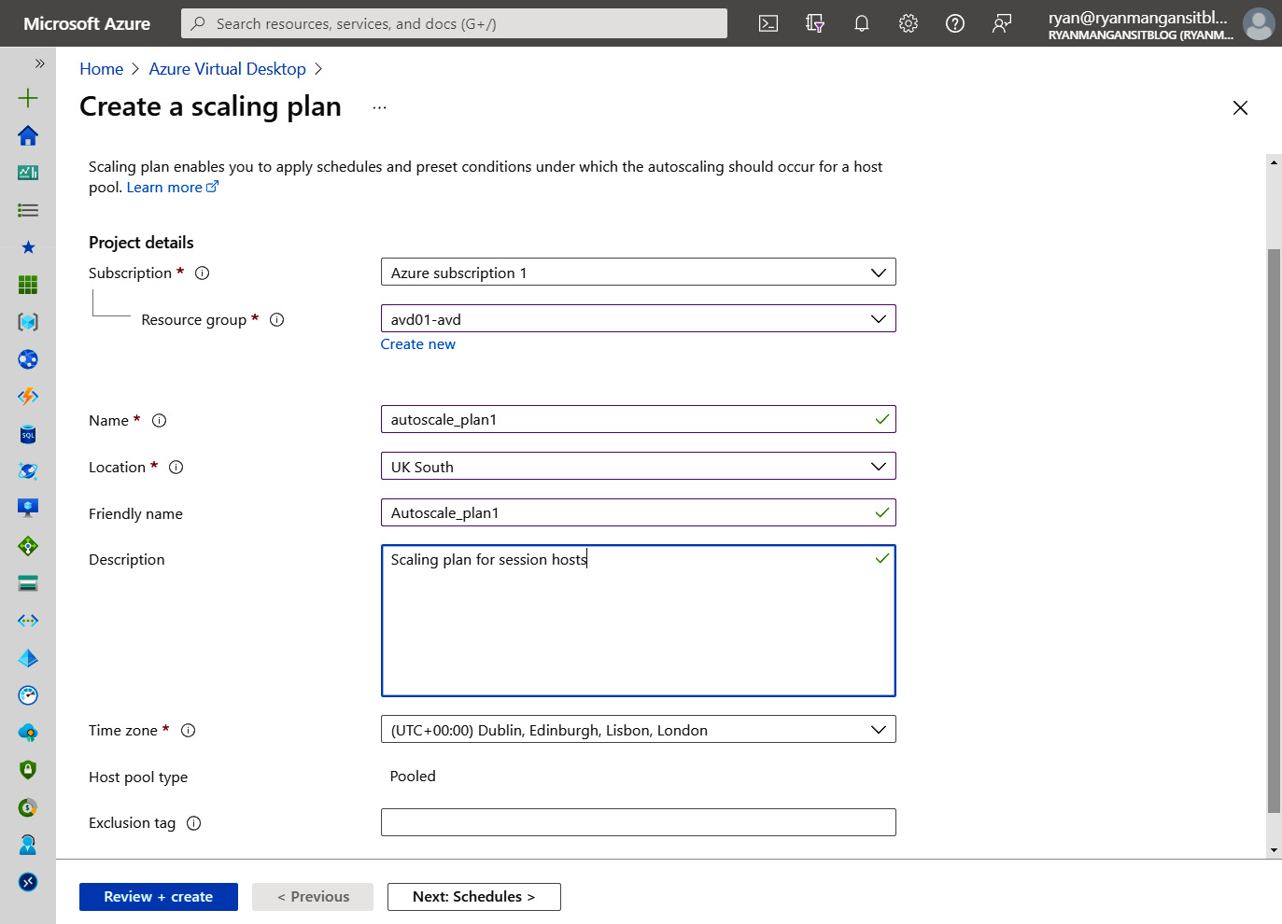Open SQL databases icon
Screen dimensions: 1282x924
click(x=28, y=434)
